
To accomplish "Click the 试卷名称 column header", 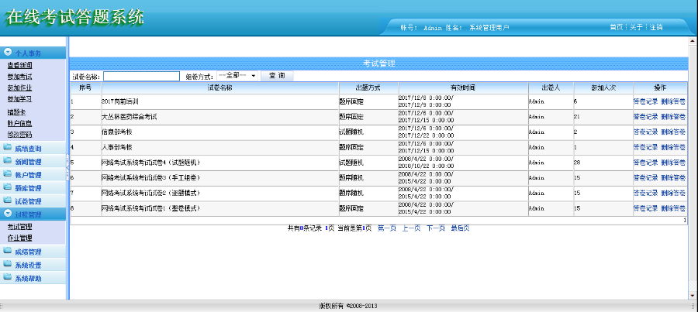I will 220,88.
